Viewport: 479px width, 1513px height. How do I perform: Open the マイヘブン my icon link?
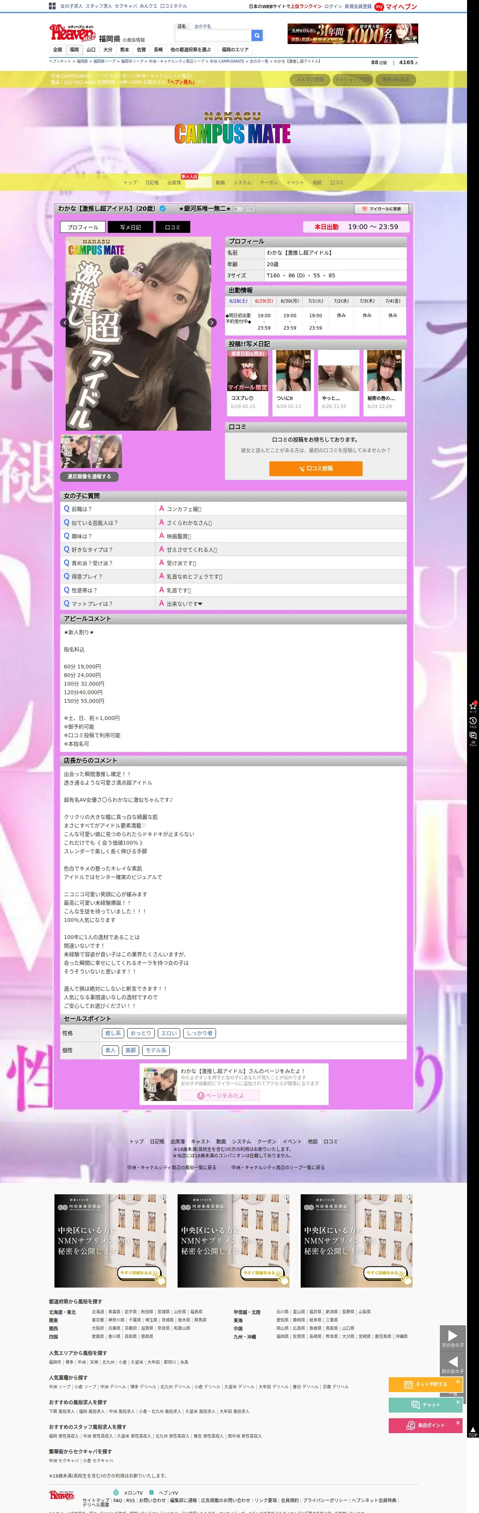pyautogui.click(x=396, y=6)
